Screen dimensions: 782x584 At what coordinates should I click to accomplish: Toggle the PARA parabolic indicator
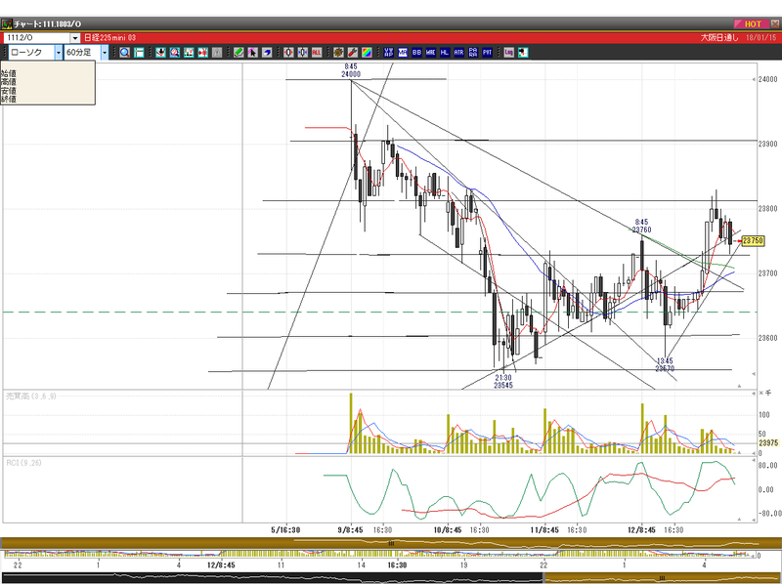pyautogui.click(x=473, y=53)
